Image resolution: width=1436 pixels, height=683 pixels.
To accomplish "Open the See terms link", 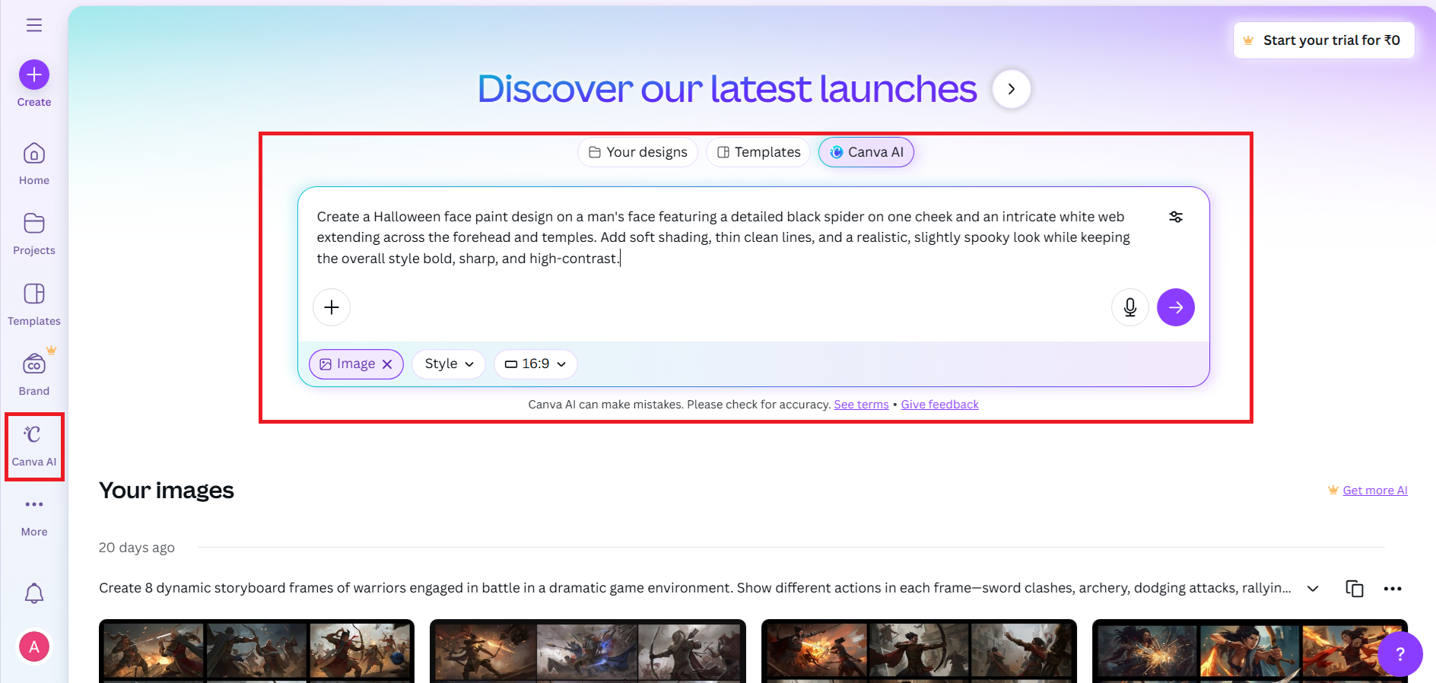I will pyautogui.click(x=861, y=405).
